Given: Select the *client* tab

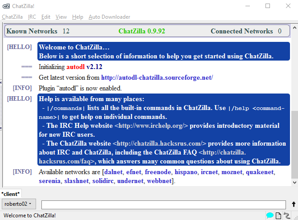Looking at the screenshot, I should 11,194.
